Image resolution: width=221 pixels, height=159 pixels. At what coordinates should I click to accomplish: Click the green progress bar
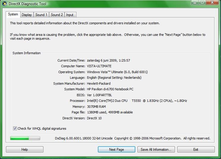pyautogui.click(x=25, y=138)
